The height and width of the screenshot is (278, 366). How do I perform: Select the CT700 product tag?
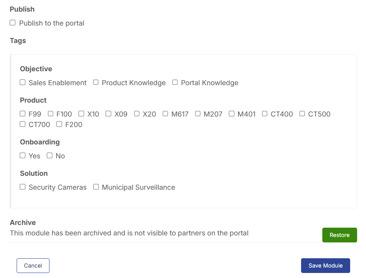23,124
